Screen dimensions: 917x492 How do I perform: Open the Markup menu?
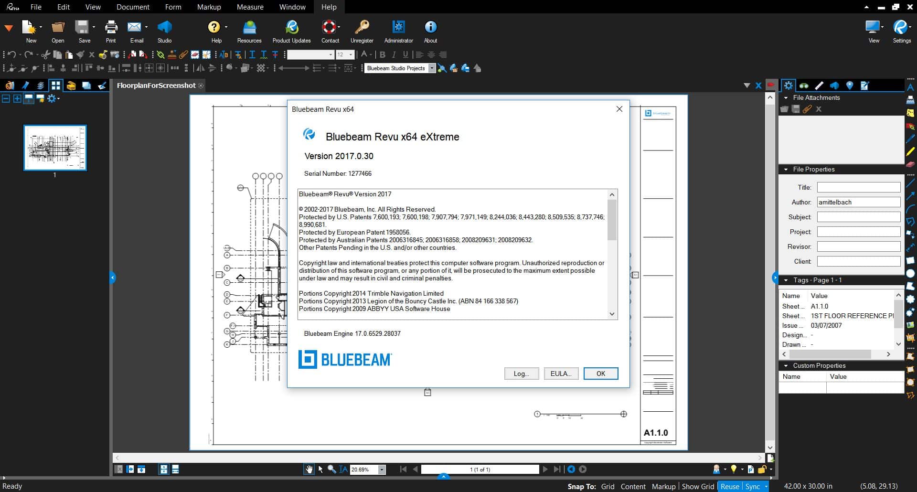coord(209,7)
